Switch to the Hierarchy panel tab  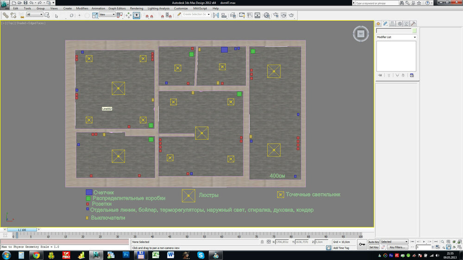(392, 24)
